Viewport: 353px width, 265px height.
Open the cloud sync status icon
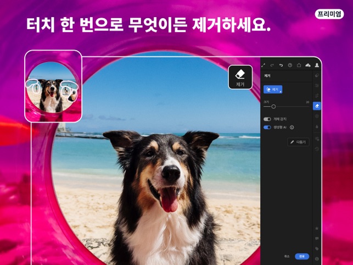[308, 65]
